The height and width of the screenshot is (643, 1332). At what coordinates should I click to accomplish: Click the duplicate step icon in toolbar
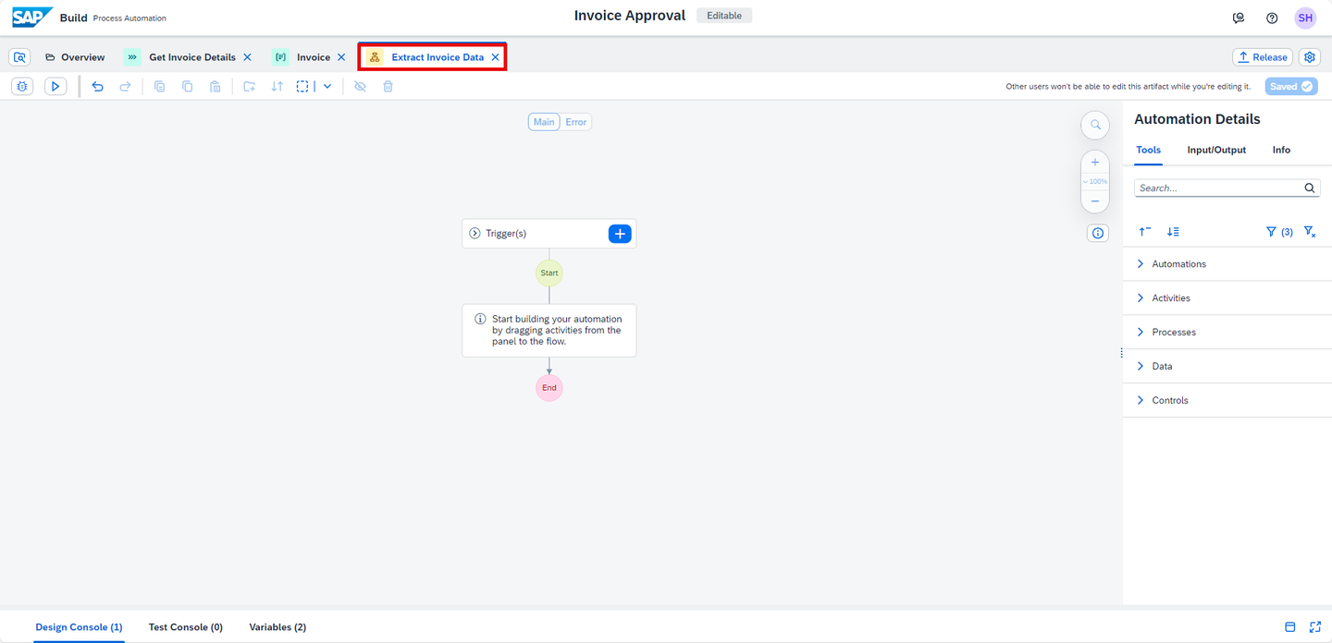click(160, 86)
